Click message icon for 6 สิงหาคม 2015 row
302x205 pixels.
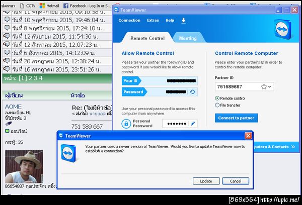pos(7,52)
